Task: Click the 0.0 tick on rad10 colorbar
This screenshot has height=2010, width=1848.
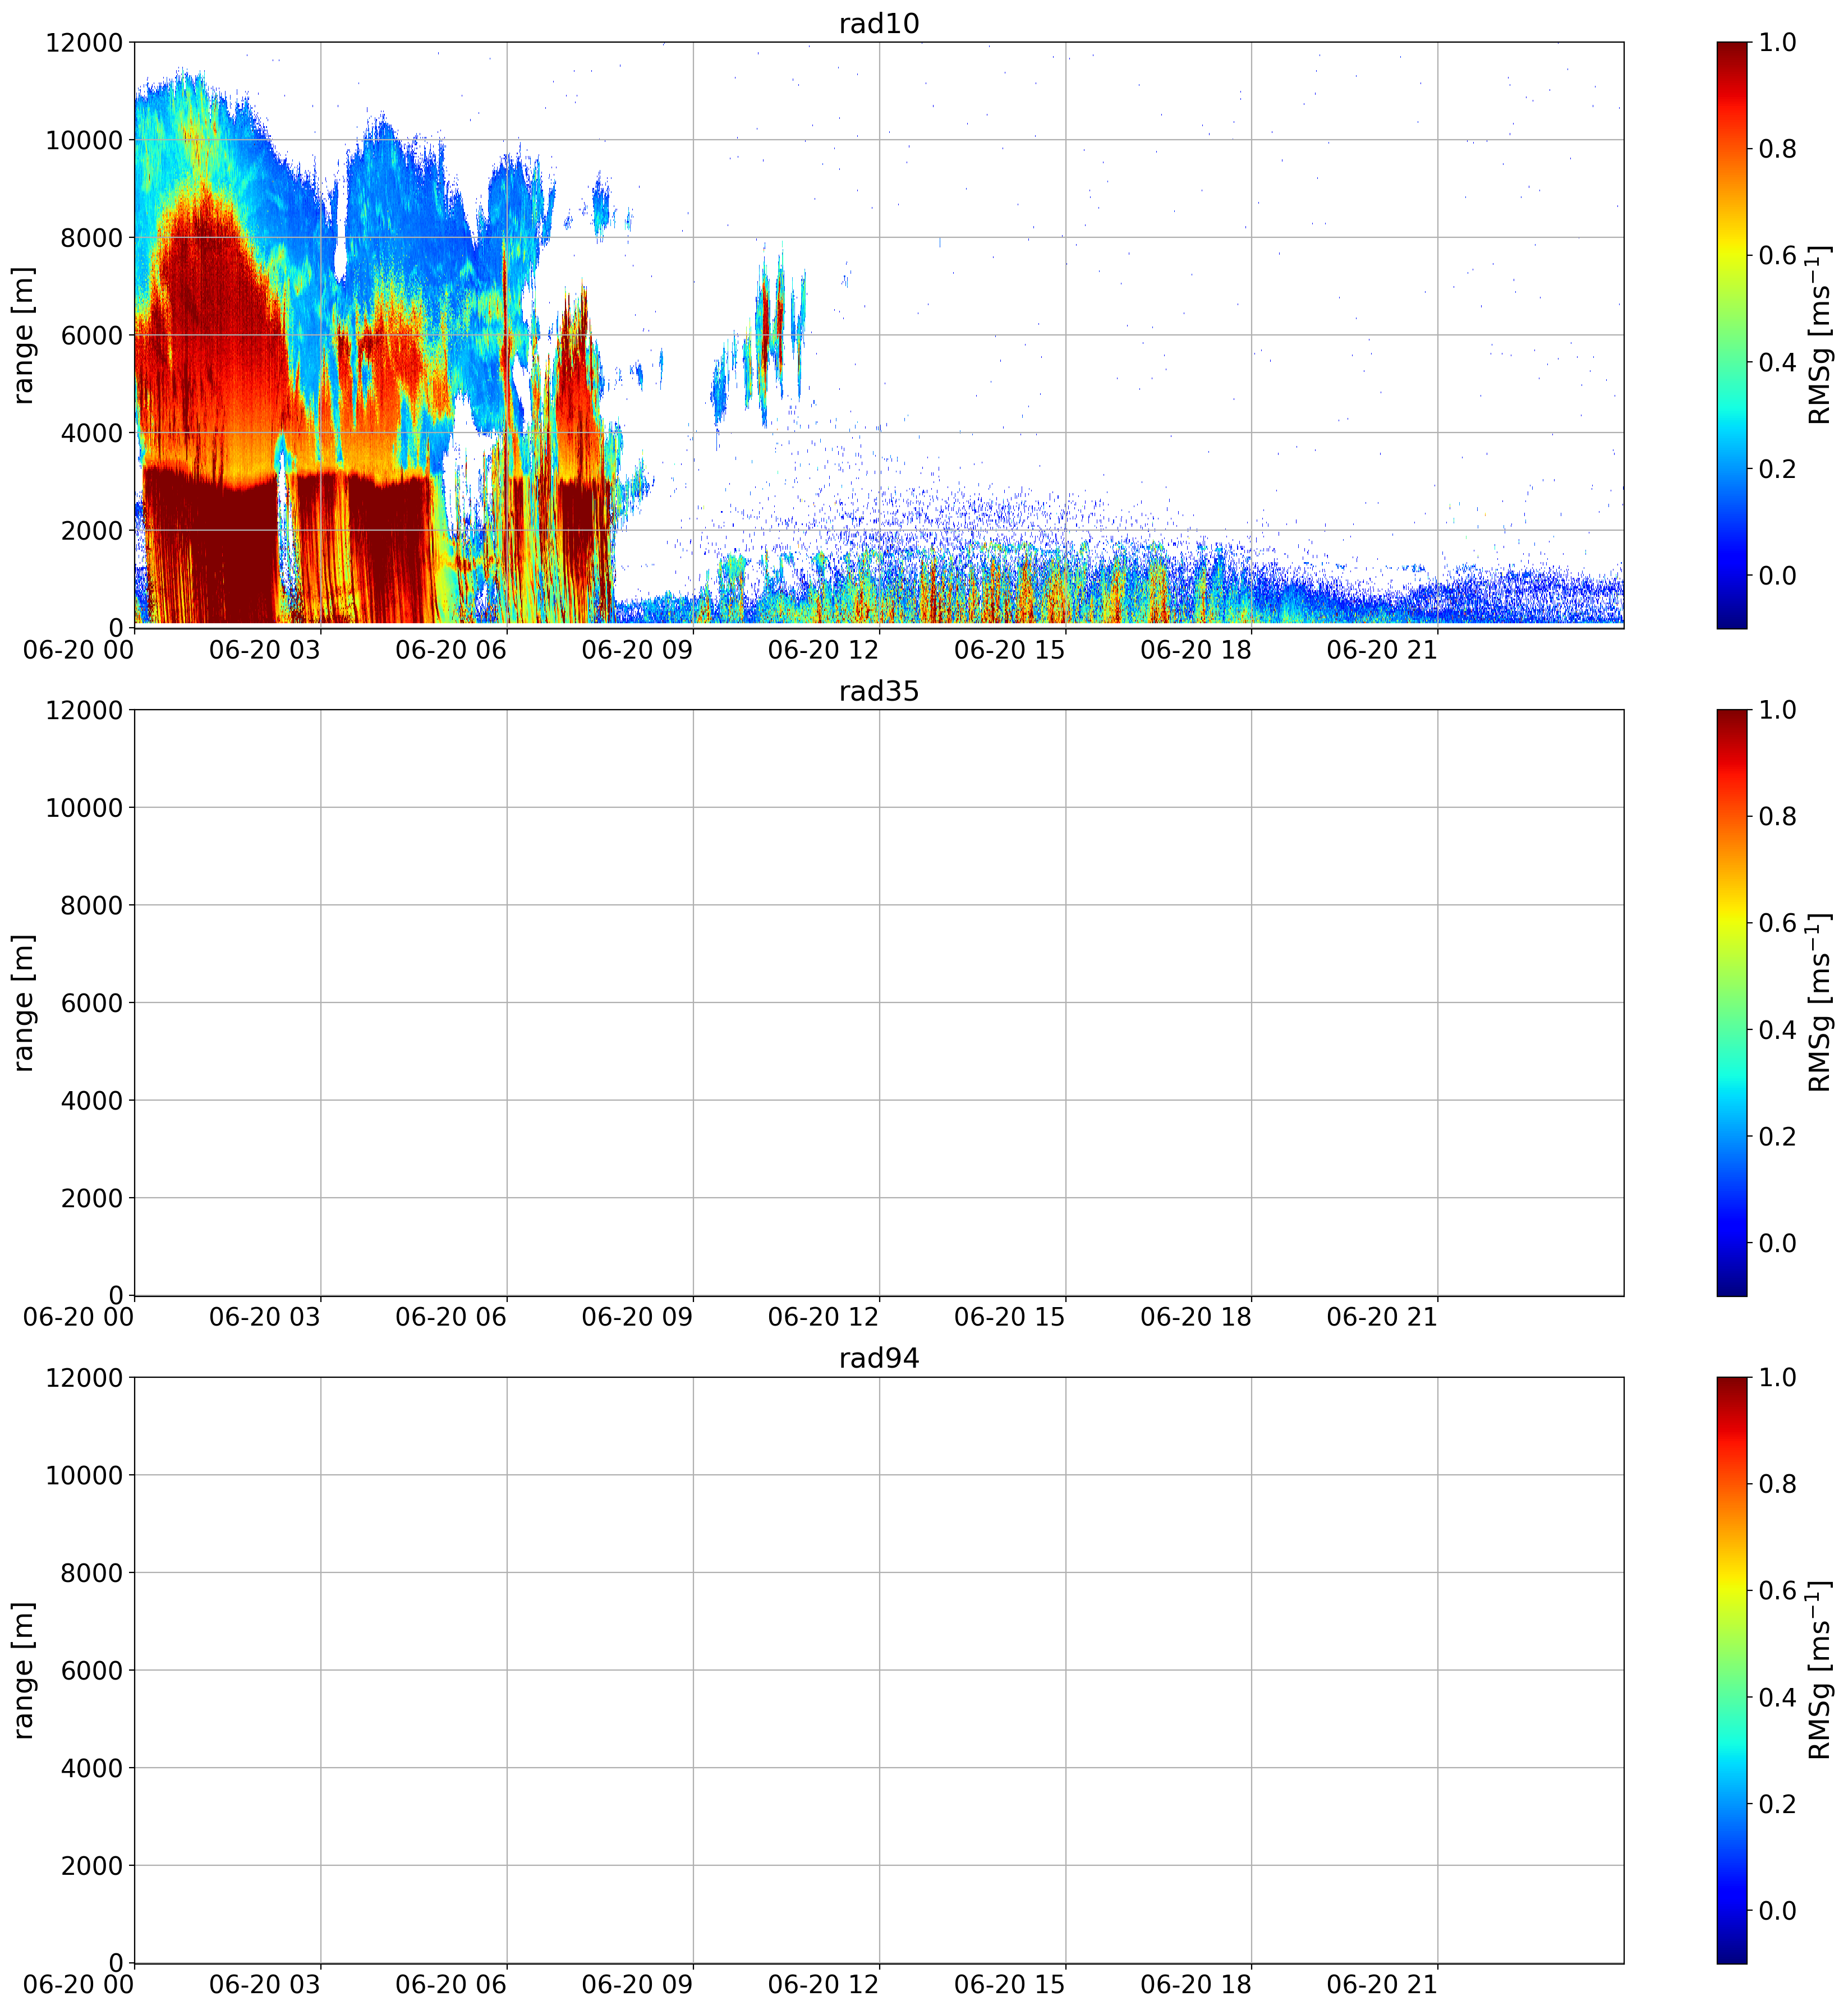Action: pyautogui.click(x=1777, y=575)
